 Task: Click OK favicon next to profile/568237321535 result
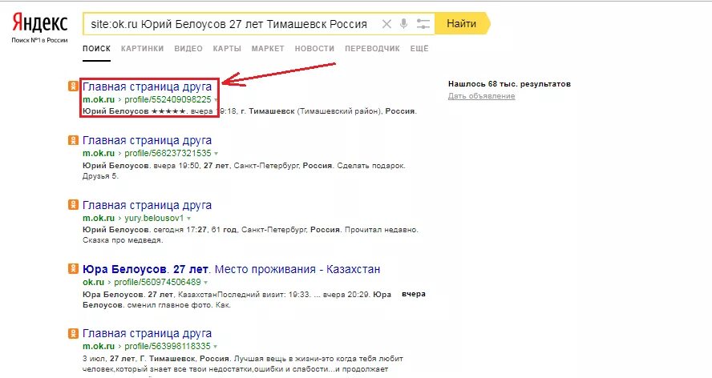[73, 140]
